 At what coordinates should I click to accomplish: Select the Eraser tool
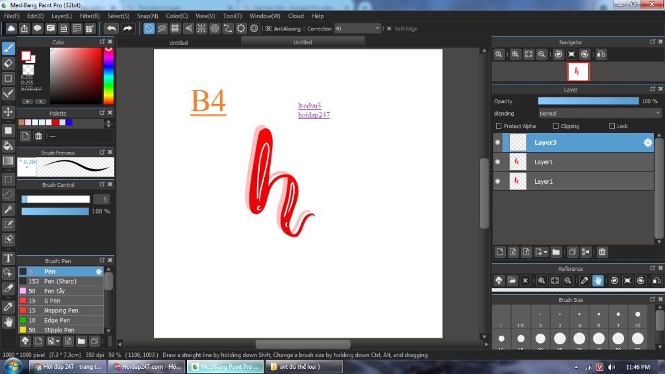pyautogui.click(x=8, y=63)
